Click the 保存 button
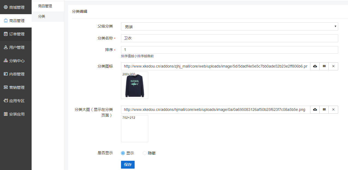The width and height of the screenshot is (348, 170). [128, 165]
